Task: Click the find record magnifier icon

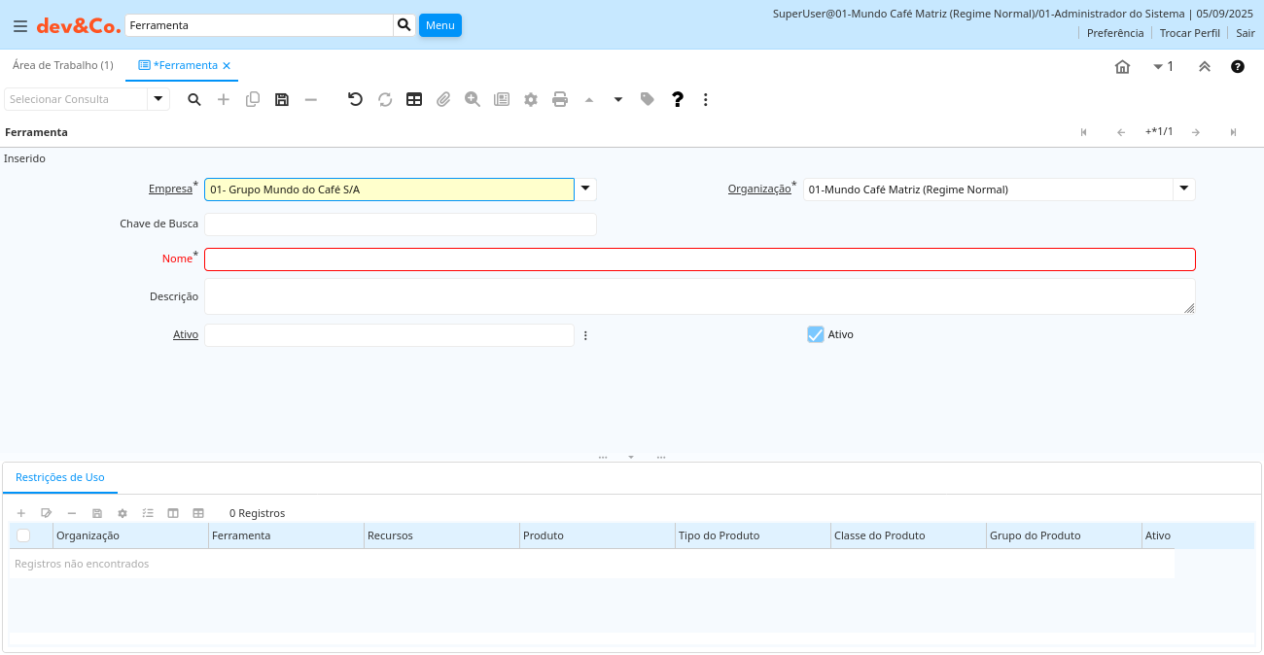Action: (194, 99)
